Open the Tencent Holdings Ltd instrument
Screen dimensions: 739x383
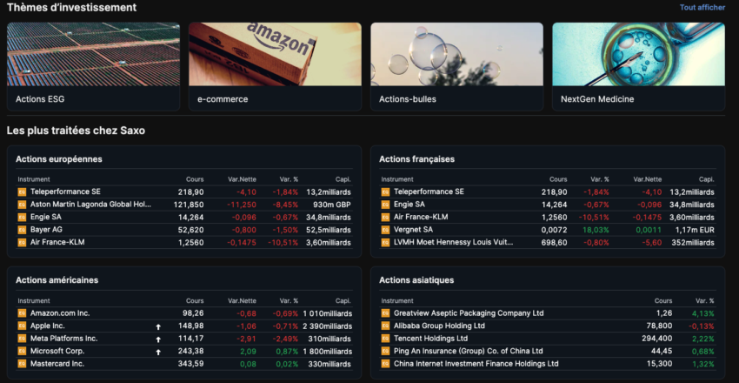tap(430, 339)
